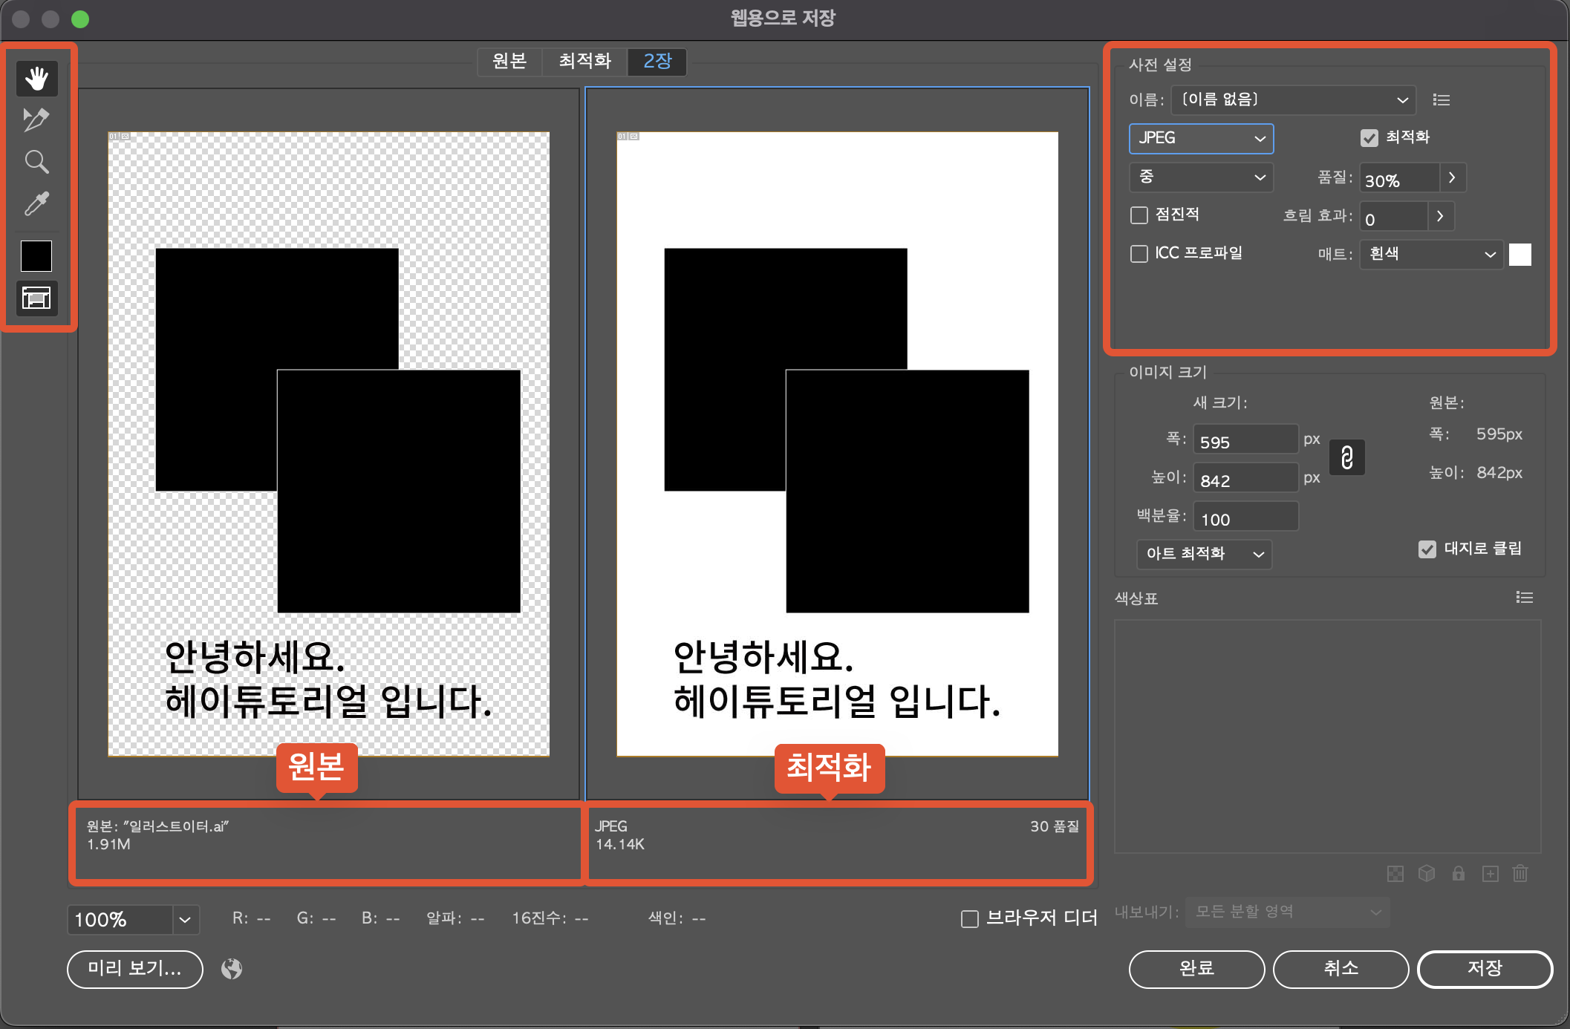Viewport: 1570px width, 1029px height.
Task: Expand the 매트 흰색 dropdown
Action: [x=1431, y=254]
